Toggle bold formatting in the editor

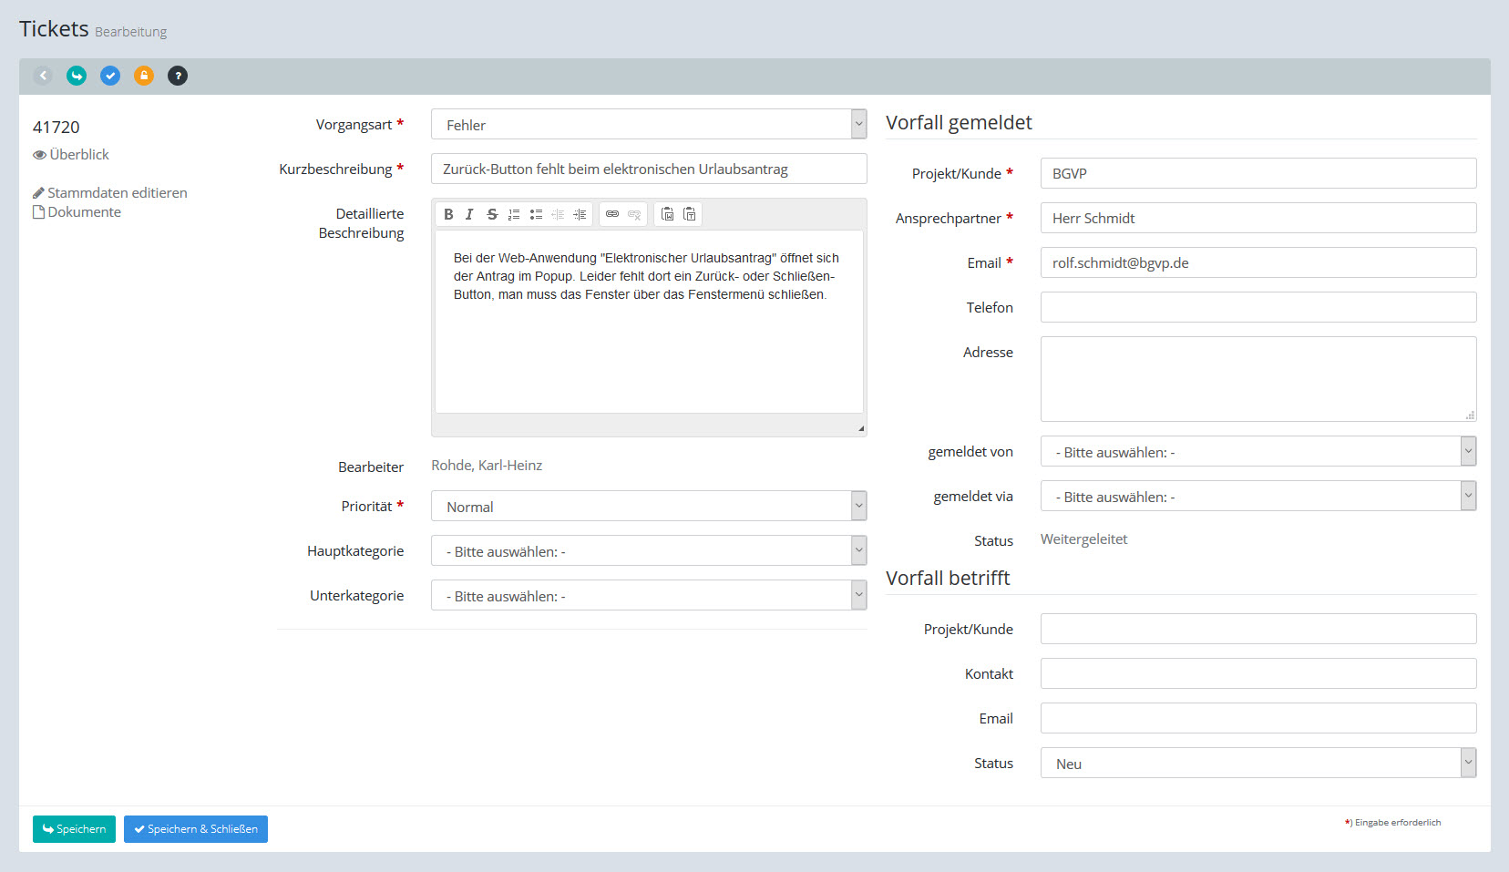coord(448,214)
